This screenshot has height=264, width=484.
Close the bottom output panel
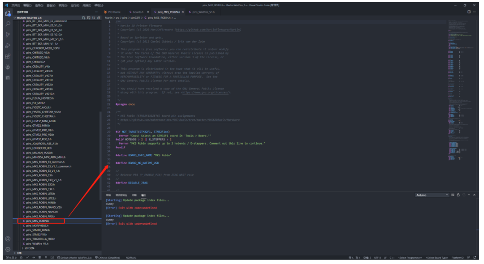pyautogui.click(x=475, y=195)
